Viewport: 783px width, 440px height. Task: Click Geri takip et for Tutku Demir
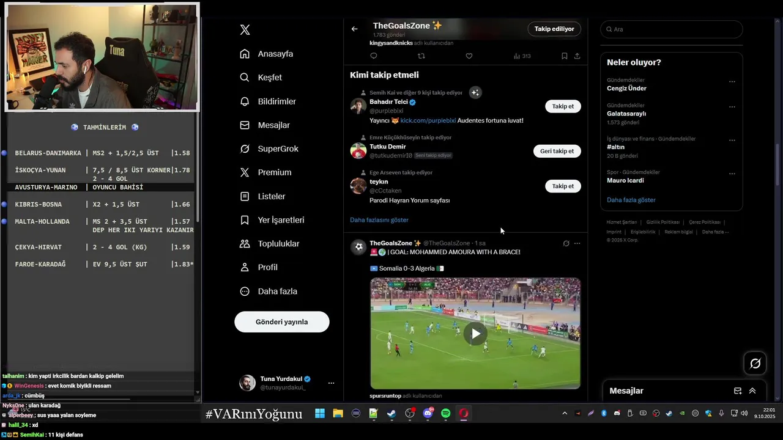coord(557,151)
